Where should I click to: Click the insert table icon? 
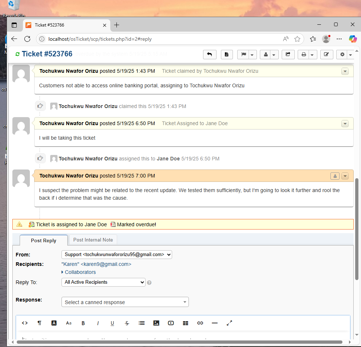[x=185, y=323]
